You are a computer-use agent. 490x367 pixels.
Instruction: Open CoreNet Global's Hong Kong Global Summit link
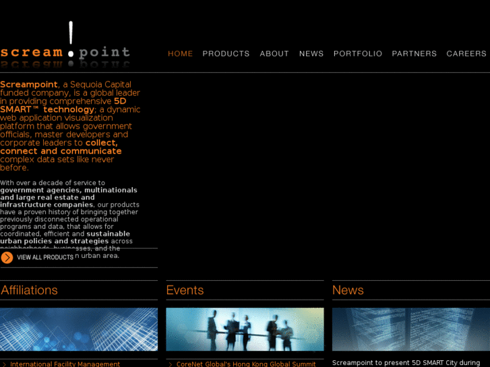[246, 364]
